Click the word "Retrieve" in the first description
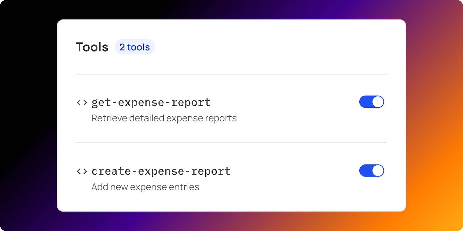Viewport: 463px width, 231px height. 109,118
